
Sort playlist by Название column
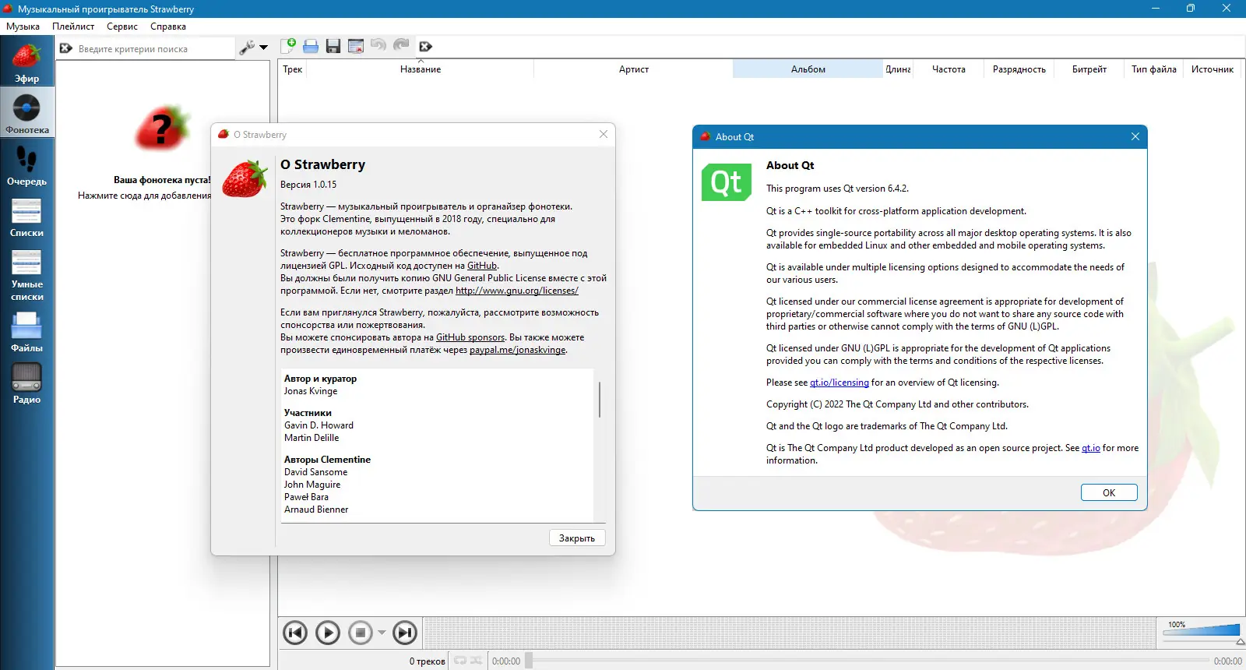(x=421, y=69)
